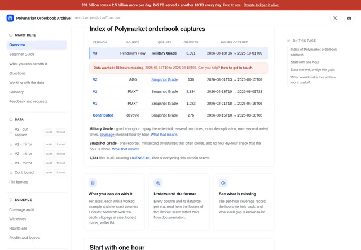Open the Contributed link in the table

[x=103, y=115]
